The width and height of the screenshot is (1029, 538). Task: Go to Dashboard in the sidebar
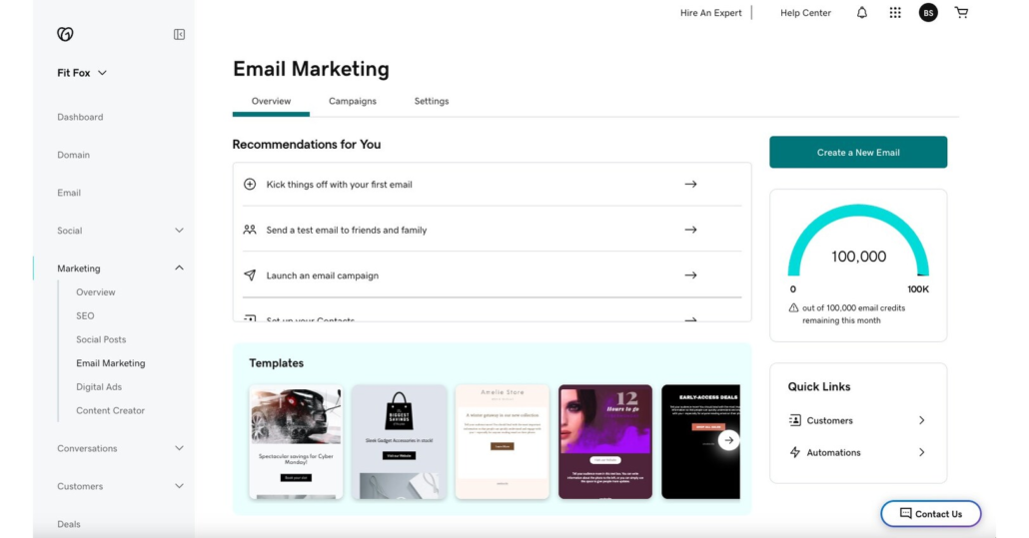click(80, 117)
